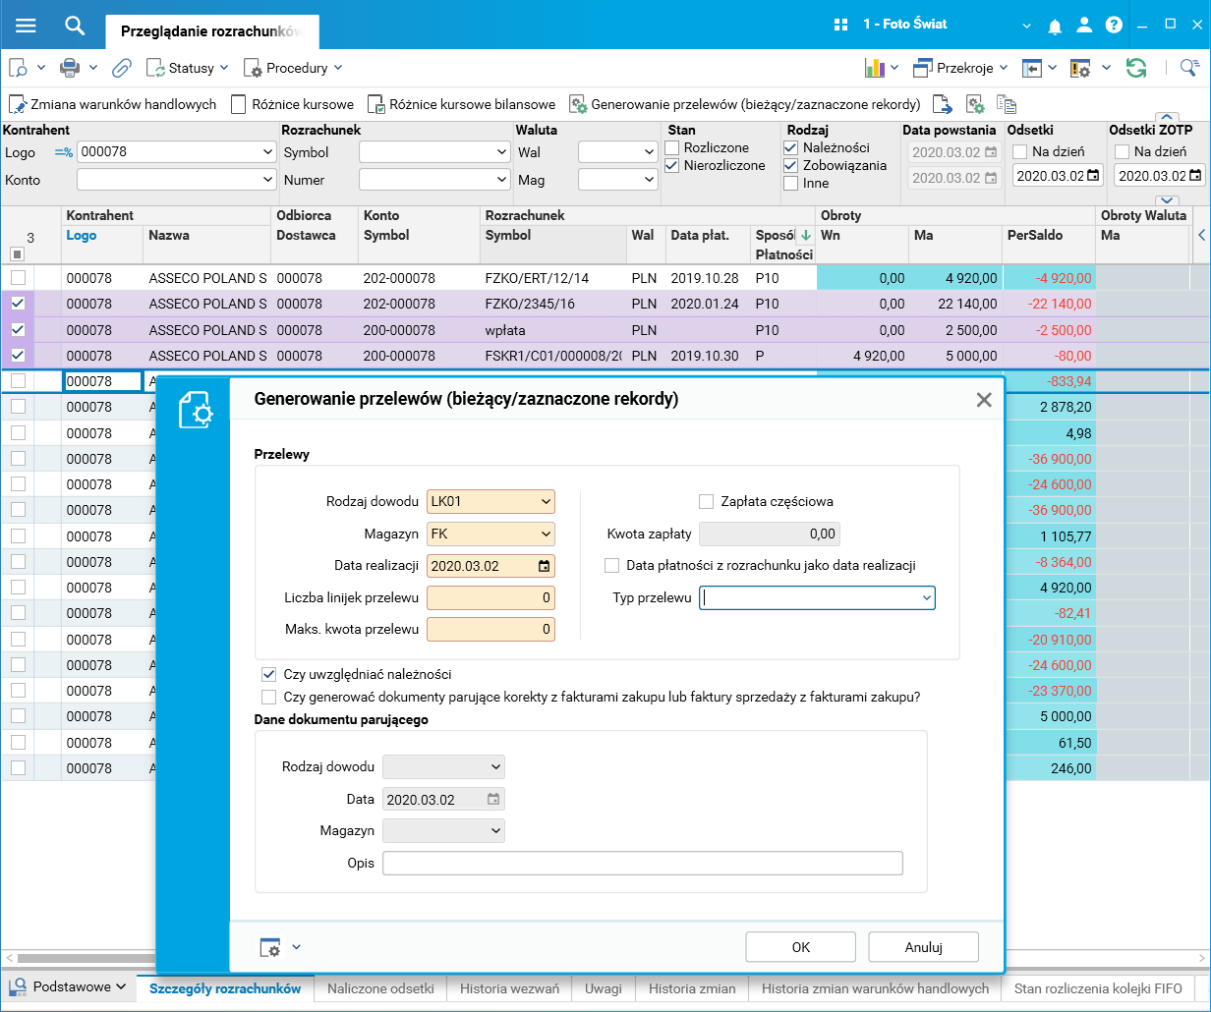This screenshot has height=1012, width=1211.
Task: Open Magazyn FK dropdown
Action: click(x=547, y=534)
